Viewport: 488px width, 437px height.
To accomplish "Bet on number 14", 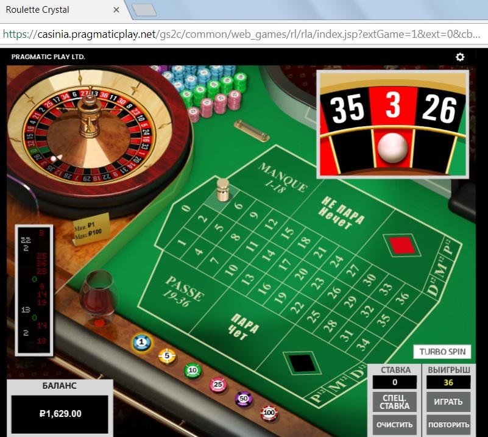I will [269, 255].
